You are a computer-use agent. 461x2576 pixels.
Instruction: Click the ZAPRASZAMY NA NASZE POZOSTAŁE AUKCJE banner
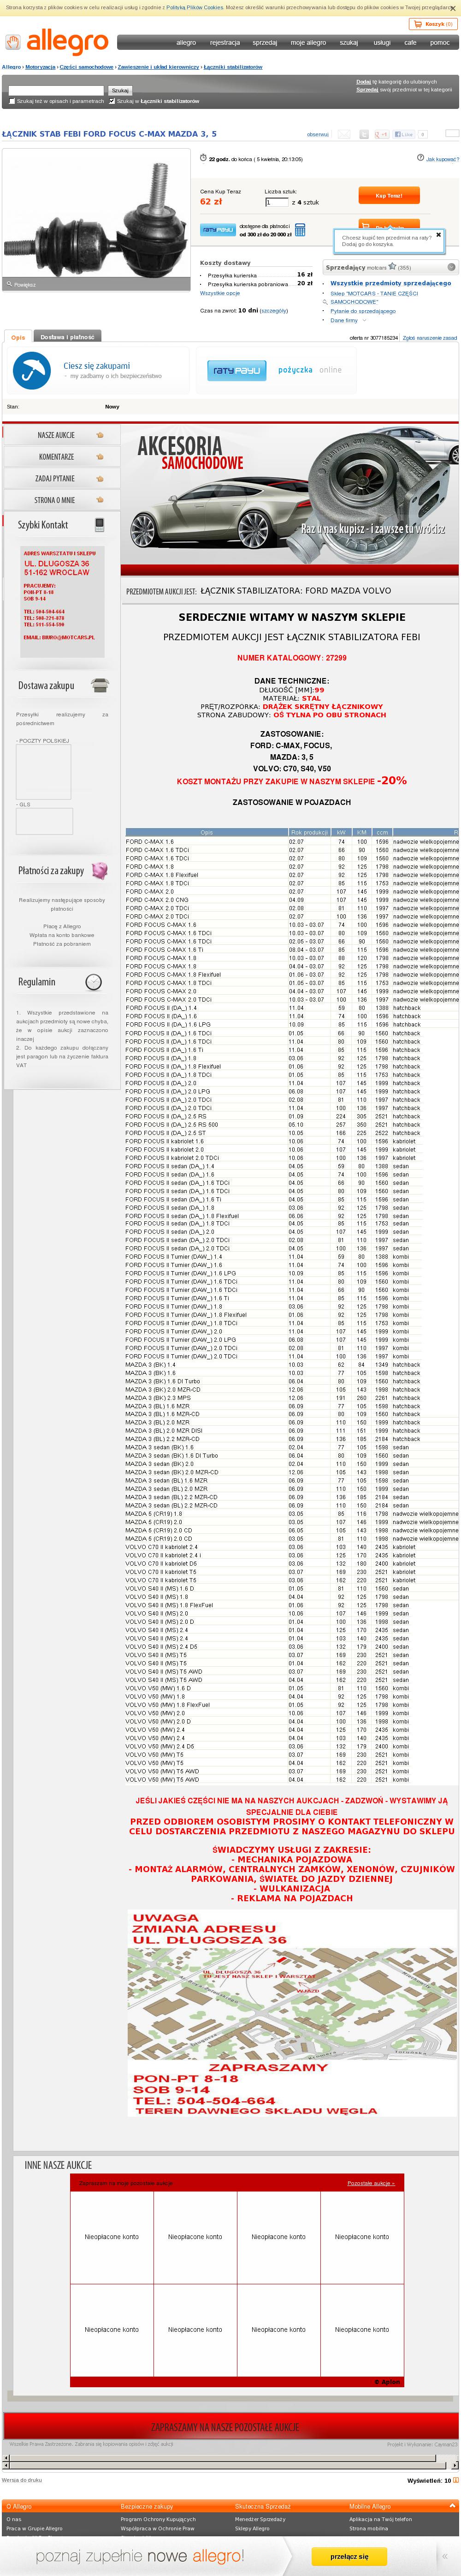(x=230, y=2427)
